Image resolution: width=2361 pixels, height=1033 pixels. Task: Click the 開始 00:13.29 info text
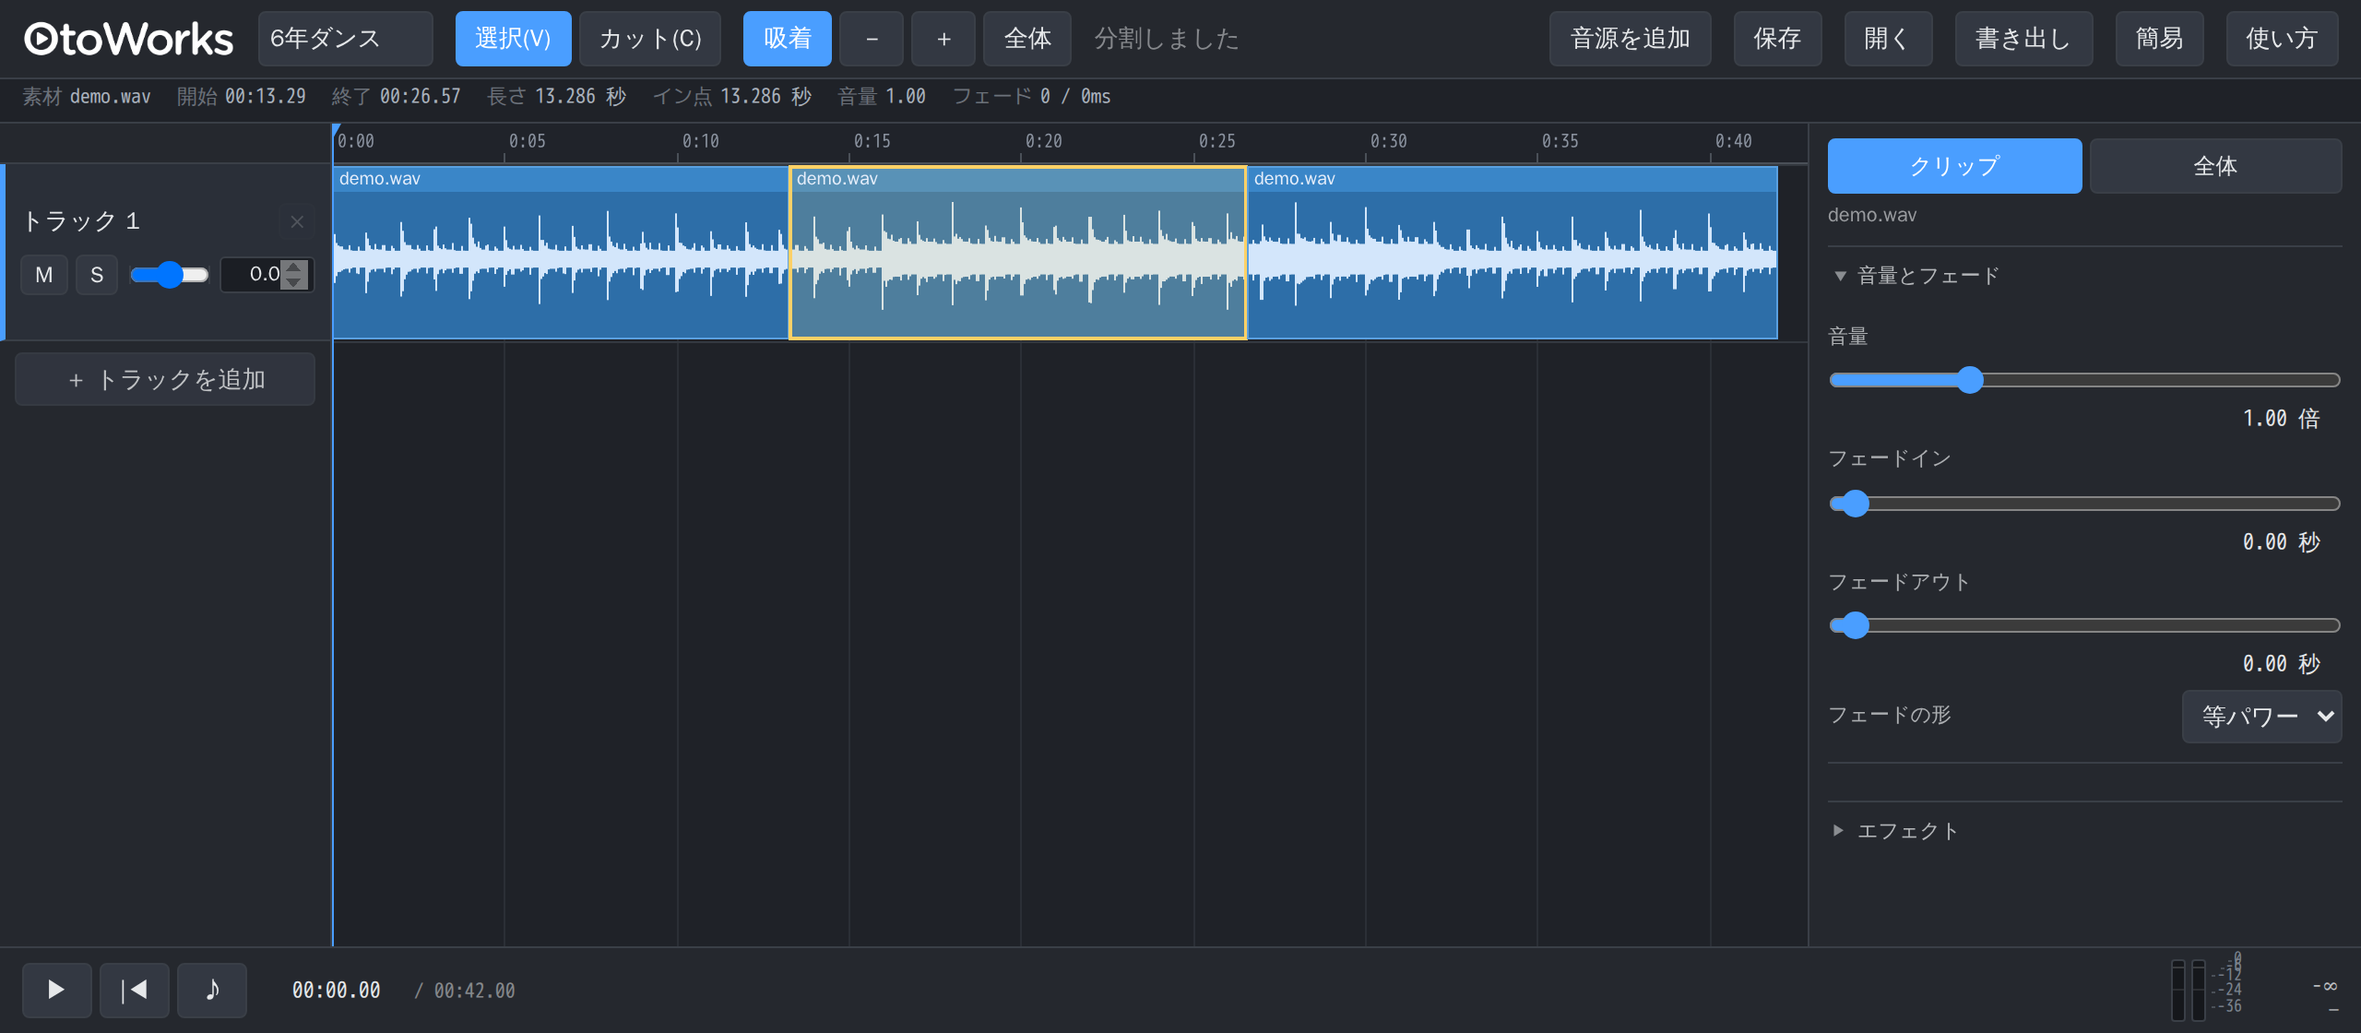click(x=242, y=97)
